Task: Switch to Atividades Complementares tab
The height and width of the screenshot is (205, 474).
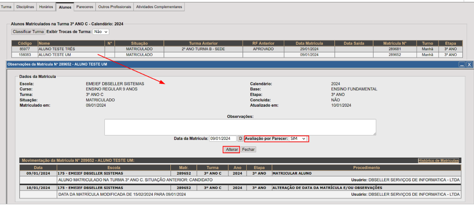Action: click(x=159, y=7)
